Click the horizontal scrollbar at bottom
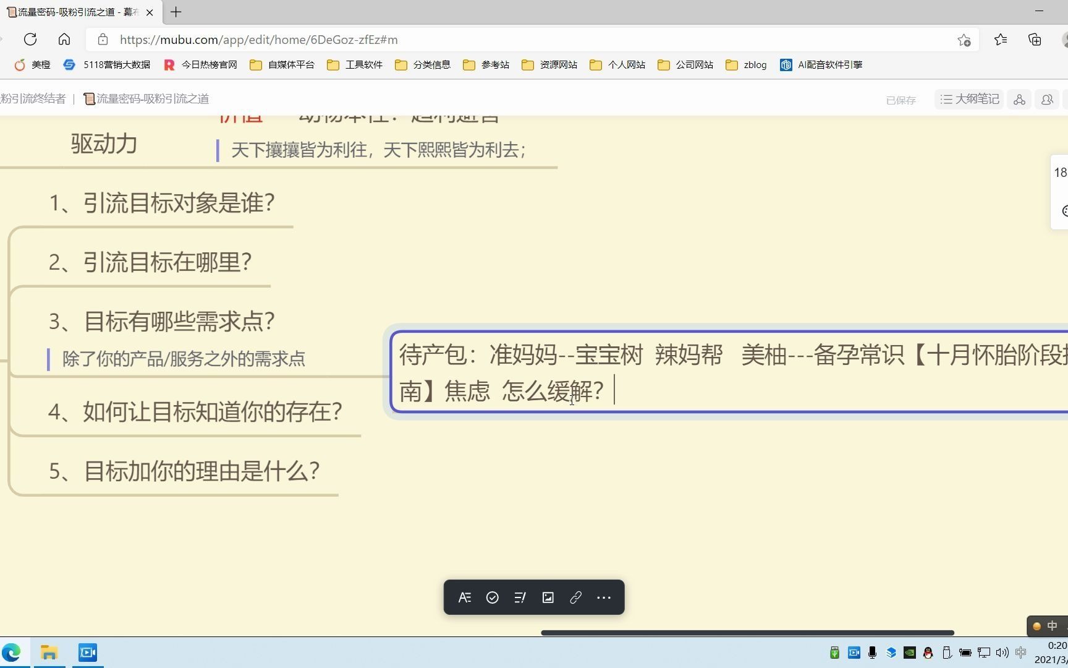Screen dimensions: 1068x668 (747, 633)
